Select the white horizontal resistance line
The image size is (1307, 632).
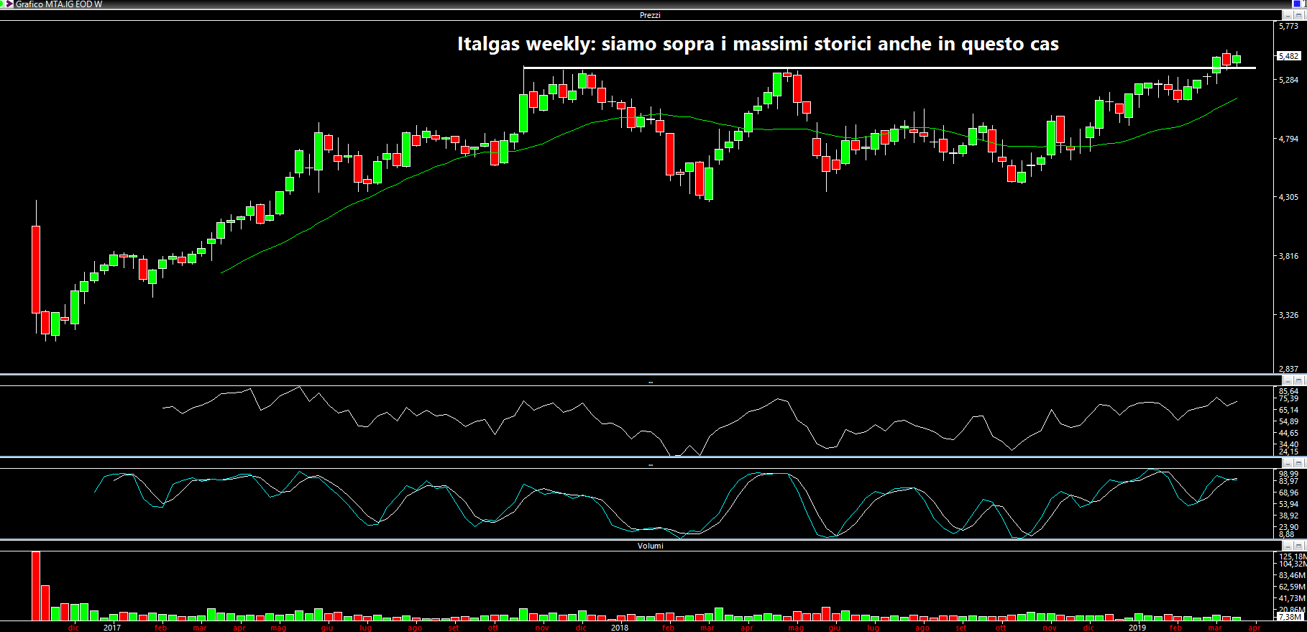coord(889,68)
